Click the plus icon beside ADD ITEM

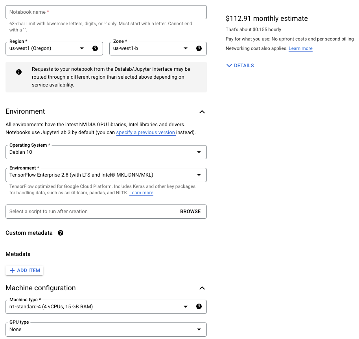(12, 271)
